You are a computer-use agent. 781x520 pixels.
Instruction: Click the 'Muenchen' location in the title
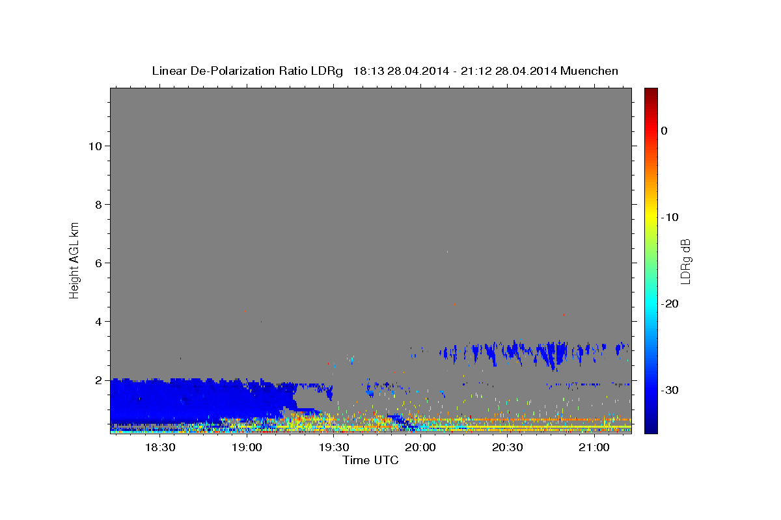point(590,71)
